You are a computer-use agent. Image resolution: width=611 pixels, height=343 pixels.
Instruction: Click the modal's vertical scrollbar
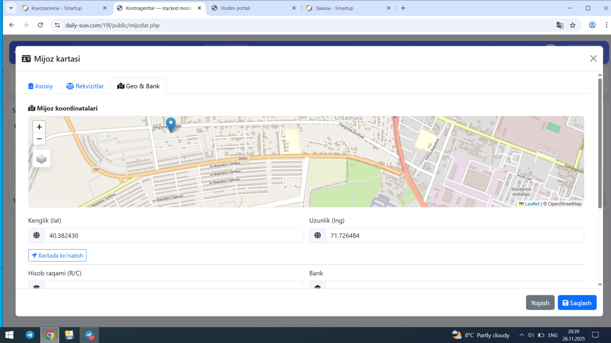pyautogui.click(x=600, y=143)
